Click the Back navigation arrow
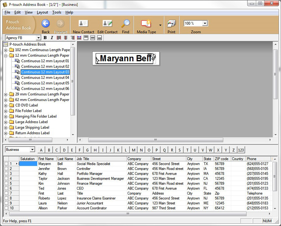The width and height of the screenshot is (281, 226). 46,24
